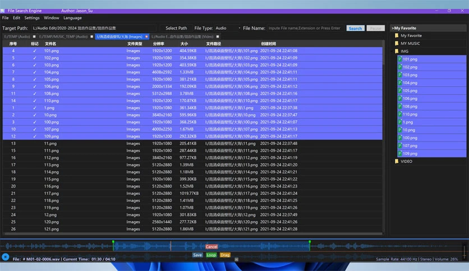The width and height of the screenshot is (469, 271).
Task: Sort by the 大小 column header
Action: coord(184,44)
